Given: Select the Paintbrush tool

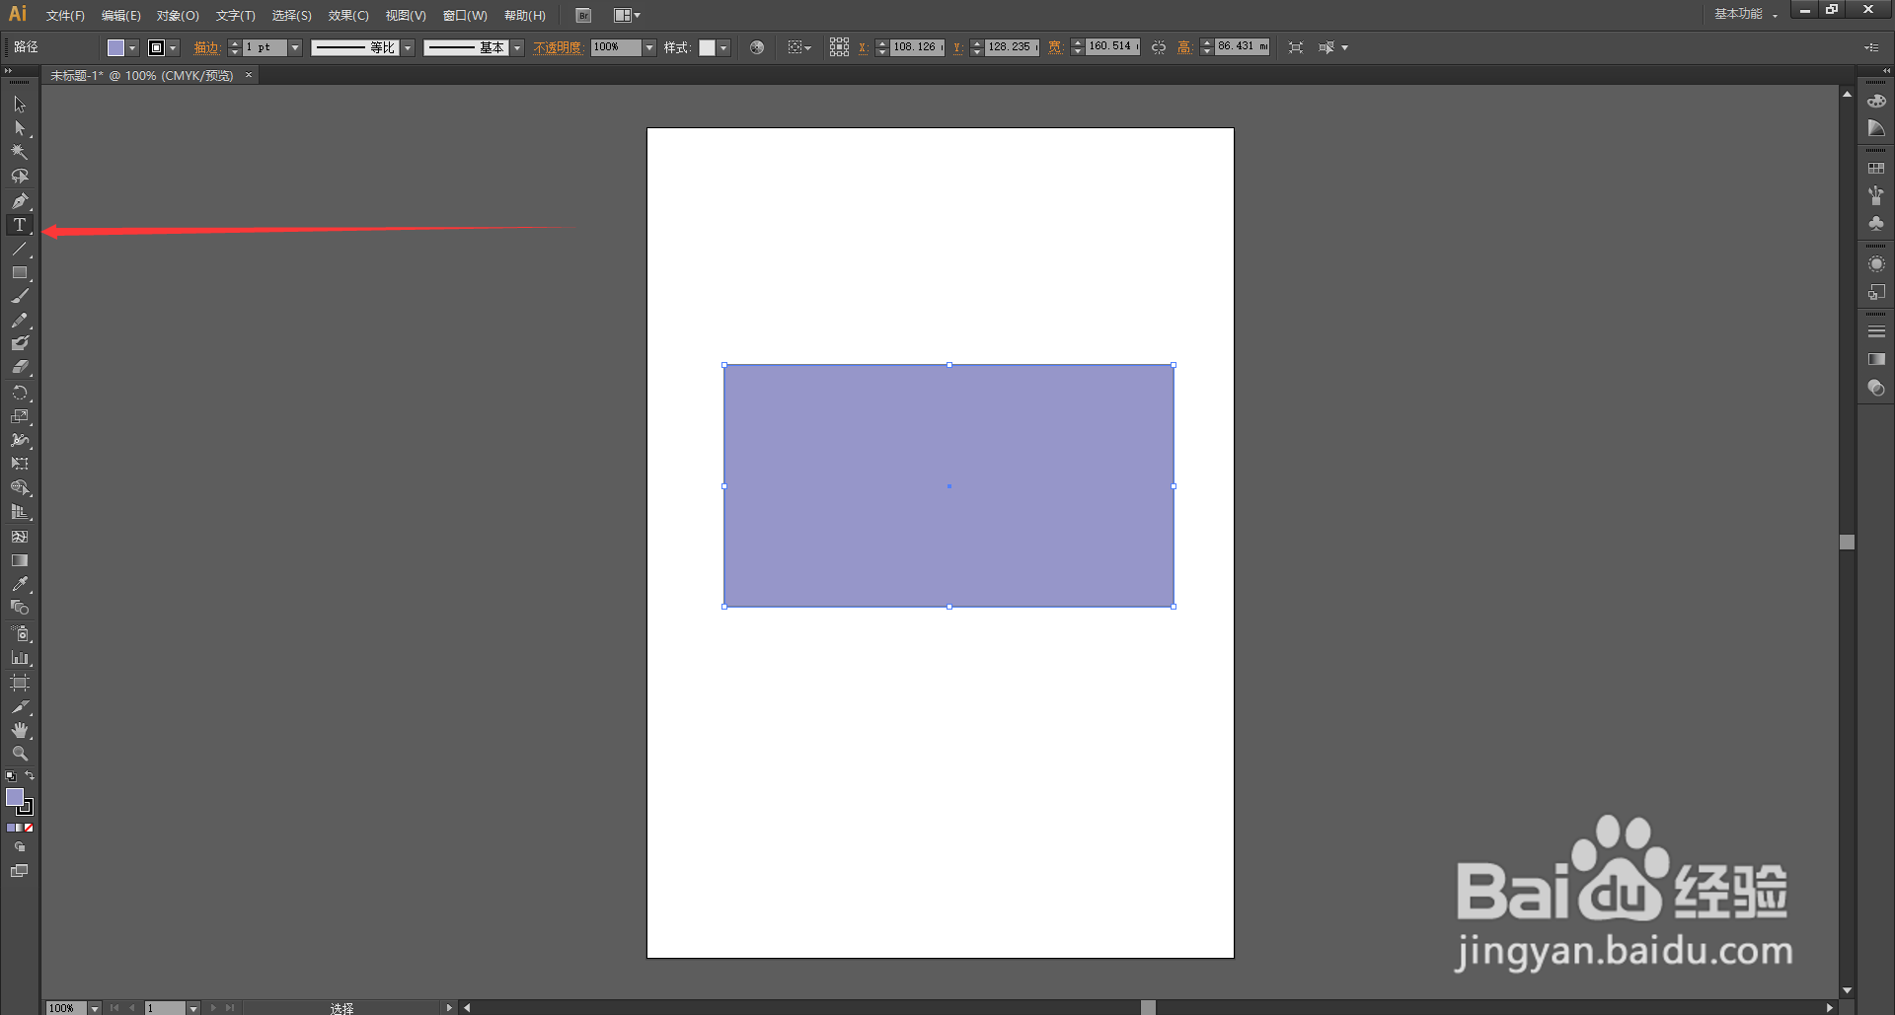Looking at the screenshot, I should pyautogui.click(x=20, y=296).
